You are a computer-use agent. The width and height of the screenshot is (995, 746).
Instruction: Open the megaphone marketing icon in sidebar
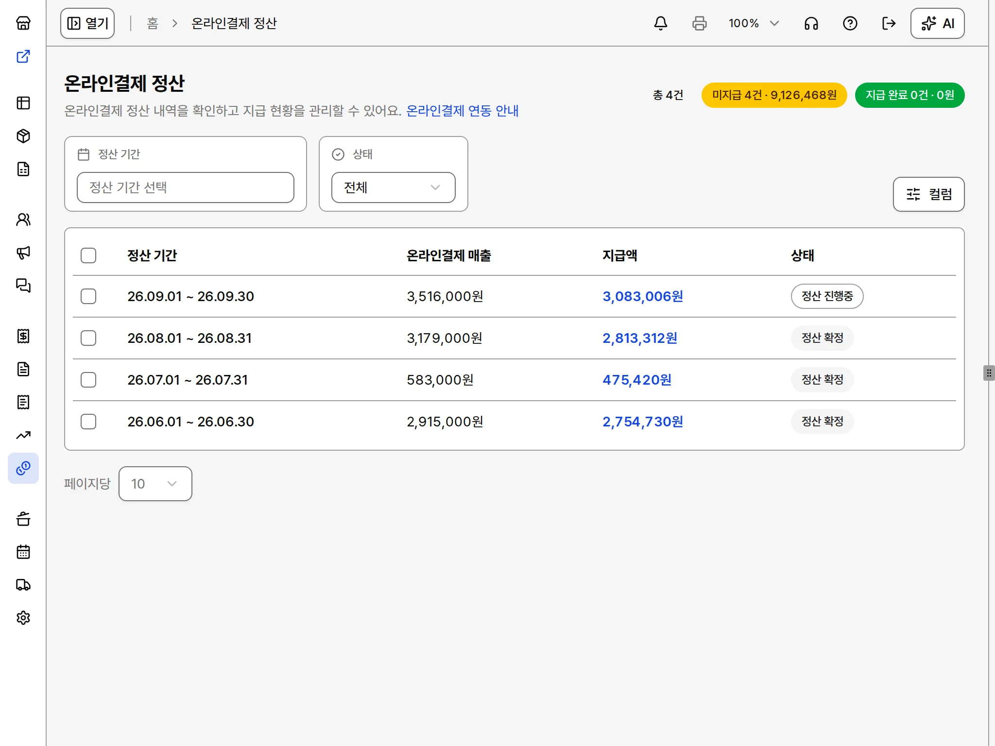pyautogui.click(x=23, y=253)
